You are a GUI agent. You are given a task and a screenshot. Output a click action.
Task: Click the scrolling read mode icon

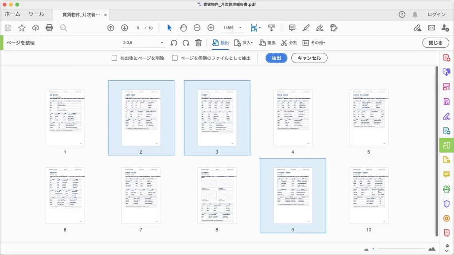[272, 28]
